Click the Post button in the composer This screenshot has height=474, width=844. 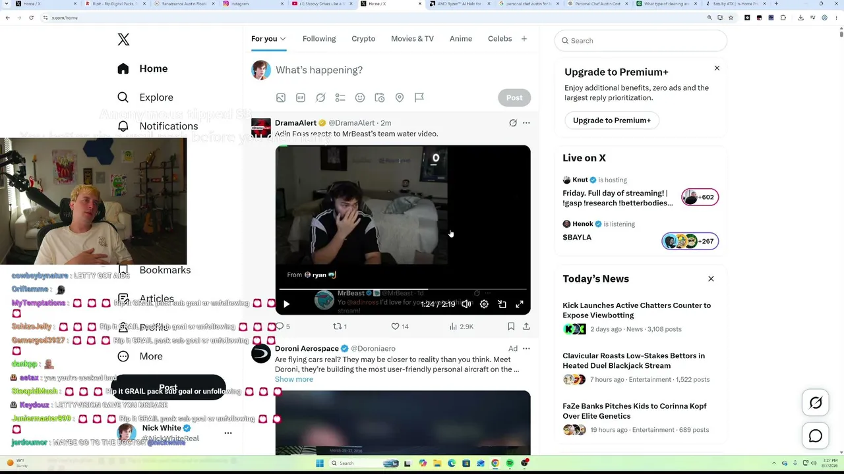tap(514, 97)
